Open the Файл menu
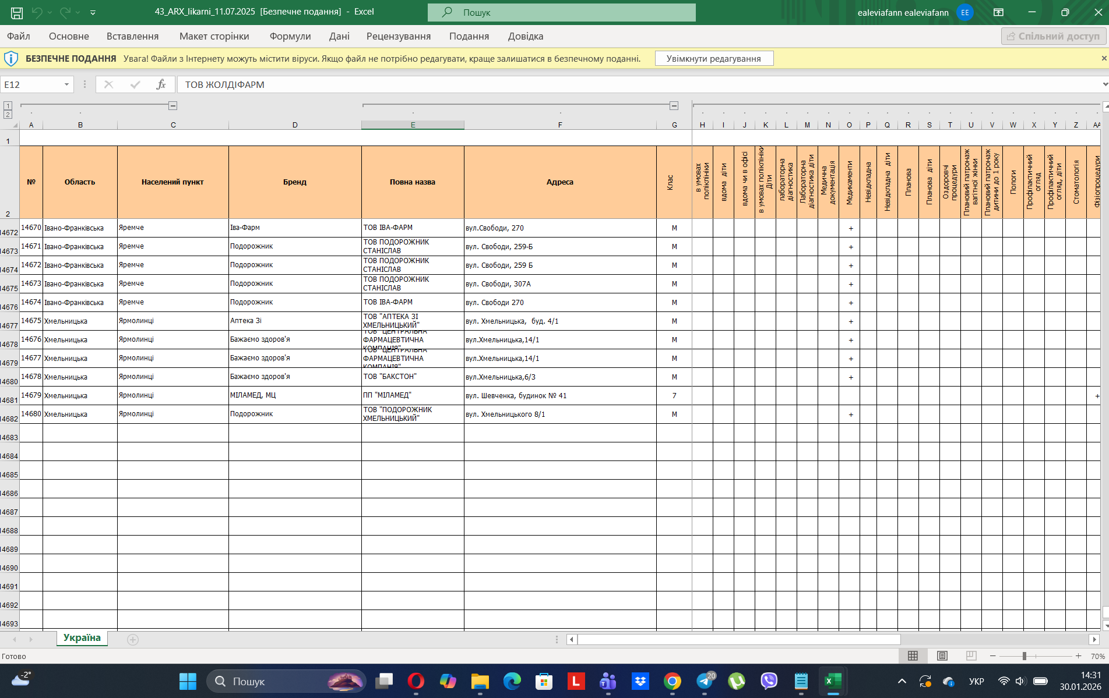This screenshot has height=698, width=1109. tap(19, 36)
